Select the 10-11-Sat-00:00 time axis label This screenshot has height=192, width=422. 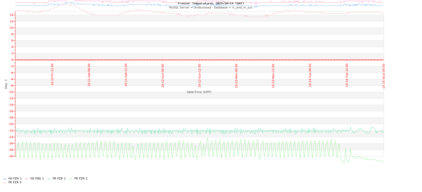click(89, 75)
